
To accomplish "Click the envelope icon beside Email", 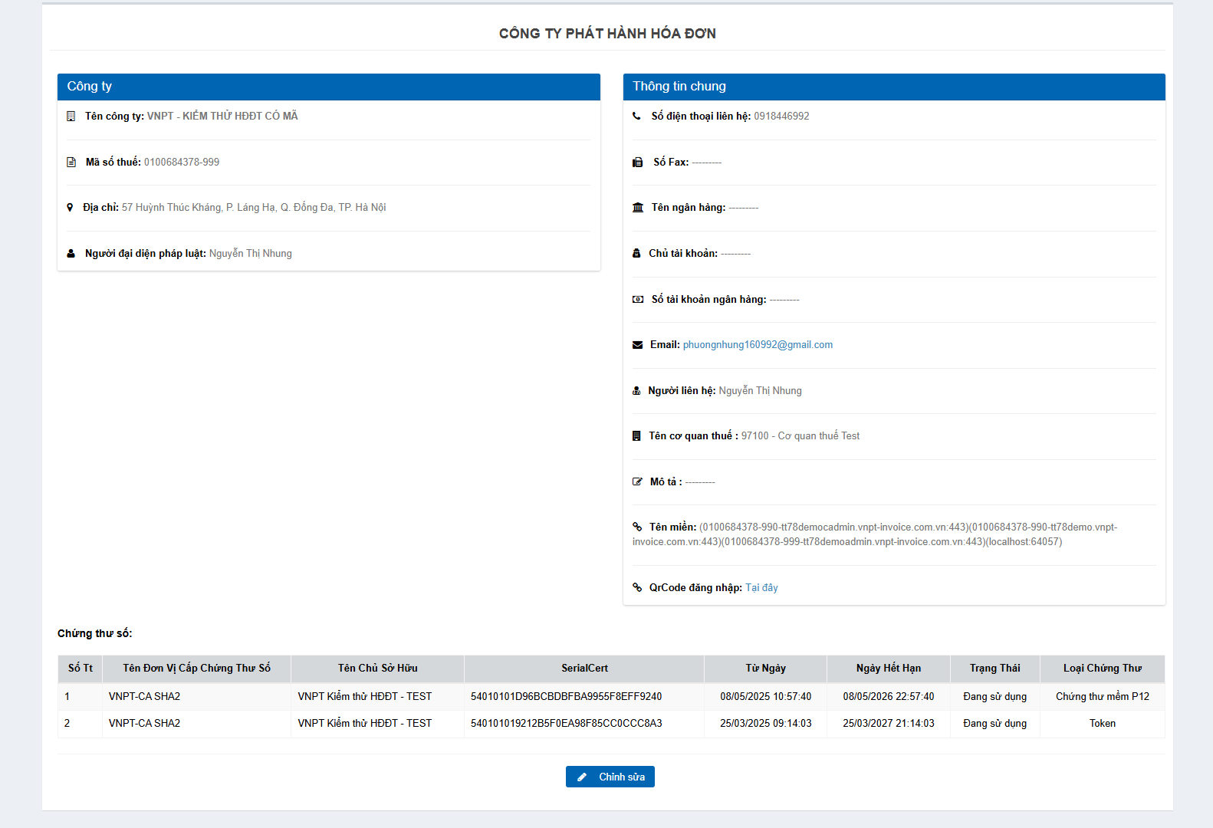I will (637, 345).
